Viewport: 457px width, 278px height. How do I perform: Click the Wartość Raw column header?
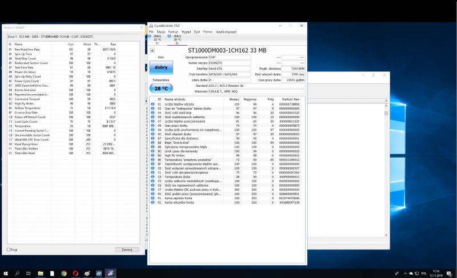point(290,99)
